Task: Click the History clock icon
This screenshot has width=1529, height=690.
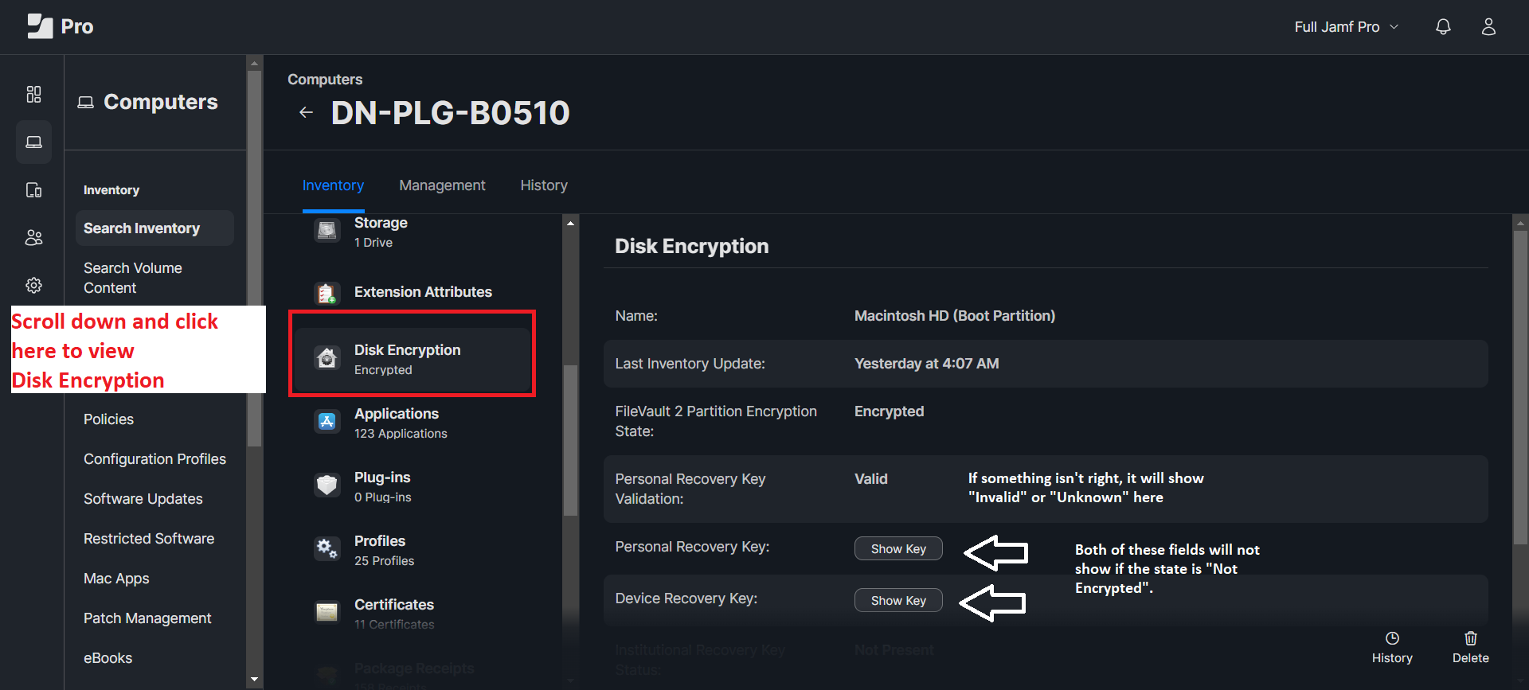Action: point(1391,638)
